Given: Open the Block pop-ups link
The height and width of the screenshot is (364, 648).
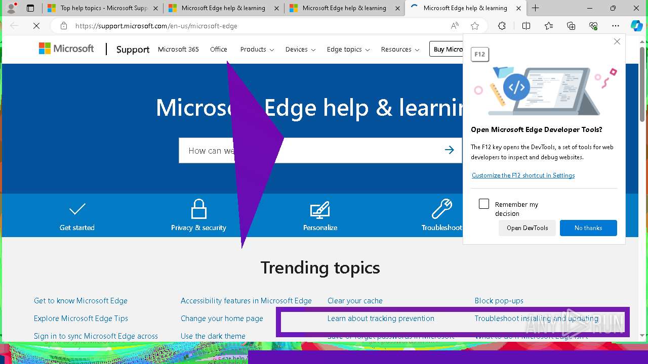Looking at the screenshot, I should [499, 301].
